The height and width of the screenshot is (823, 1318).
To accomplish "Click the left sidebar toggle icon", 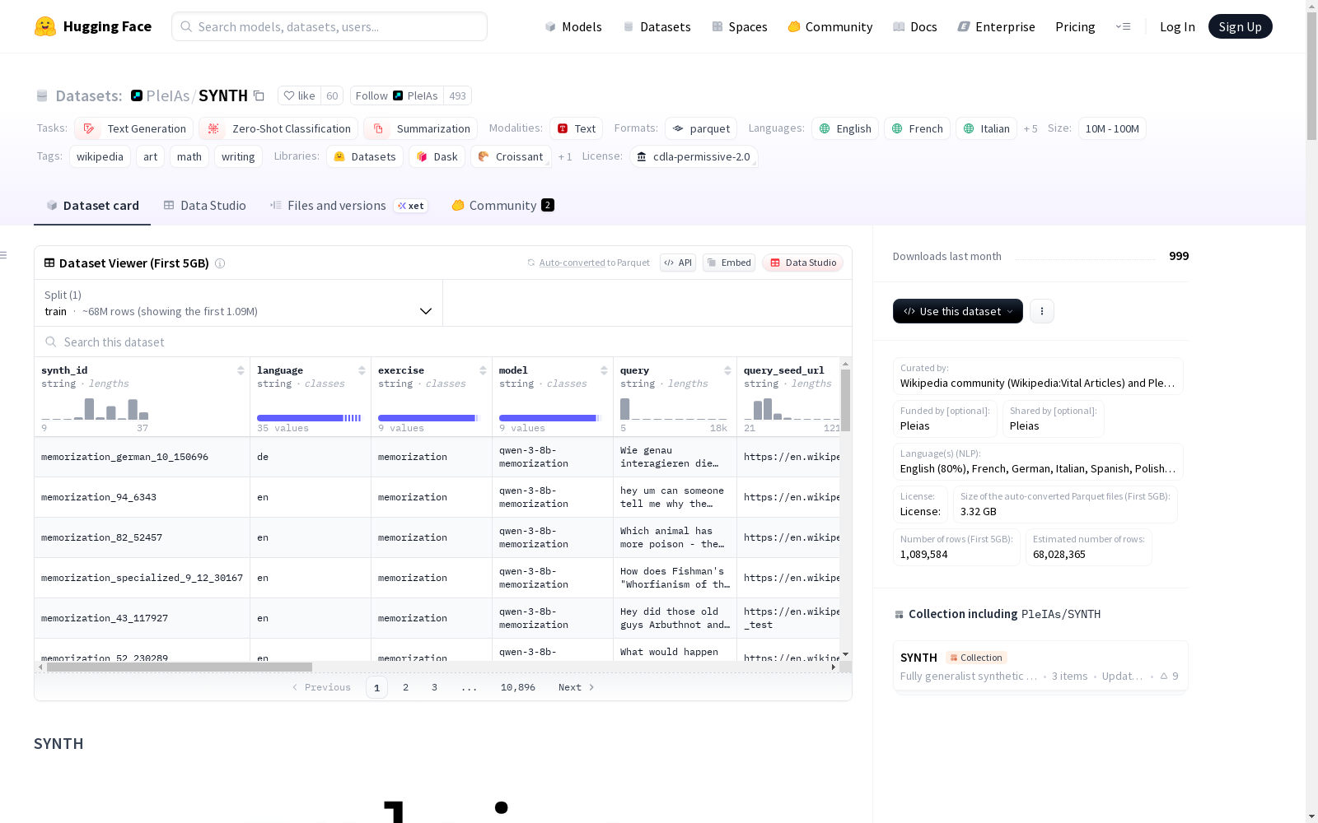I will pos(3,255).
